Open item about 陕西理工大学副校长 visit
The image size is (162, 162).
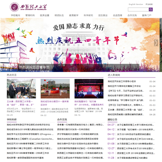tap(80, 153)
